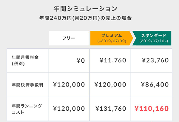This screenshot has height=122, width=179.
Task: Click the ¥0 free plan monthly fee
Action: click(x=81, y=61)
